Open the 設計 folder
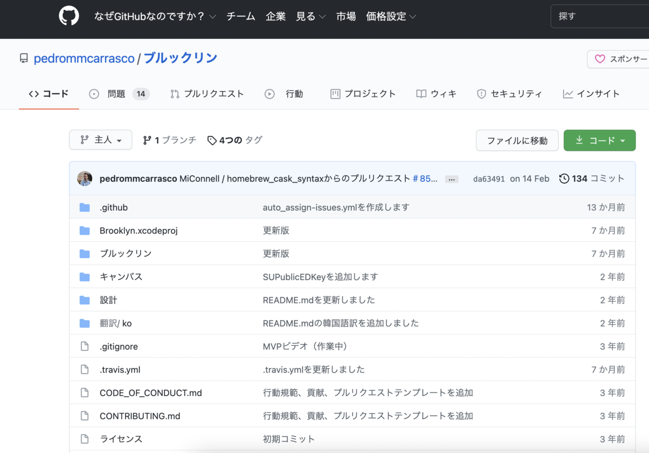Screen dimensions: 649x453 point(108,300)
